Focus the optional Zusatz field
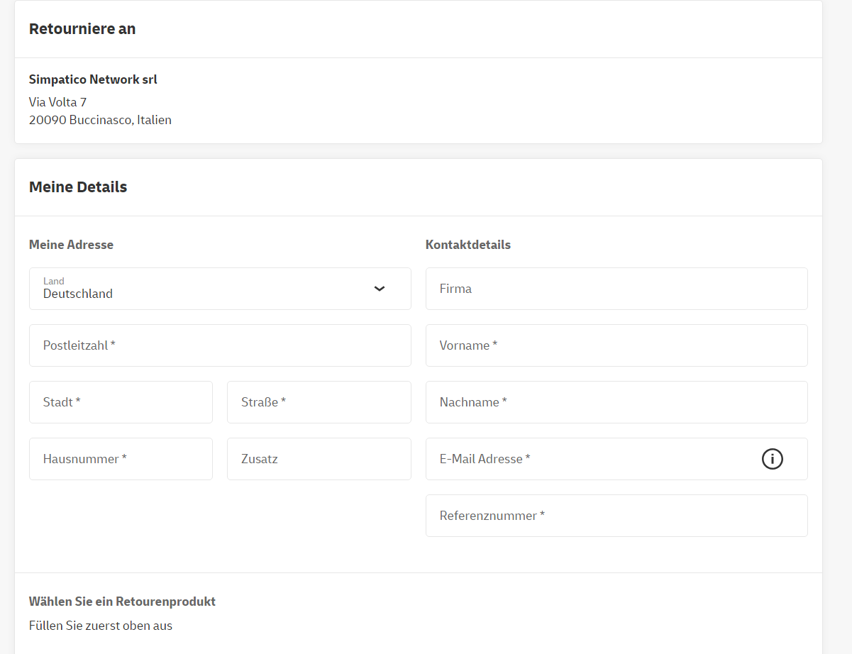Screen dimensions: 852x654 [x=319, y=459]
